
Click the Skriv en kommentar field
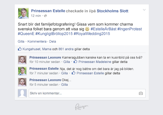(87, 93)
